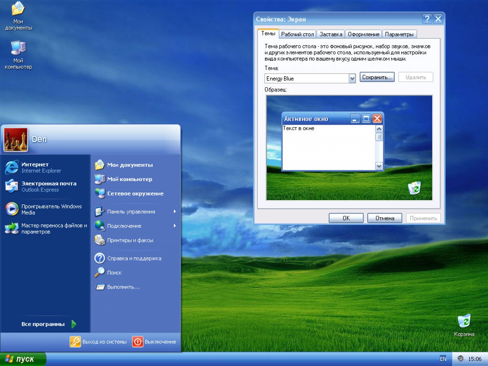Click the Сохранить button
Screen dimensions: 488x366
click(377, 77)
